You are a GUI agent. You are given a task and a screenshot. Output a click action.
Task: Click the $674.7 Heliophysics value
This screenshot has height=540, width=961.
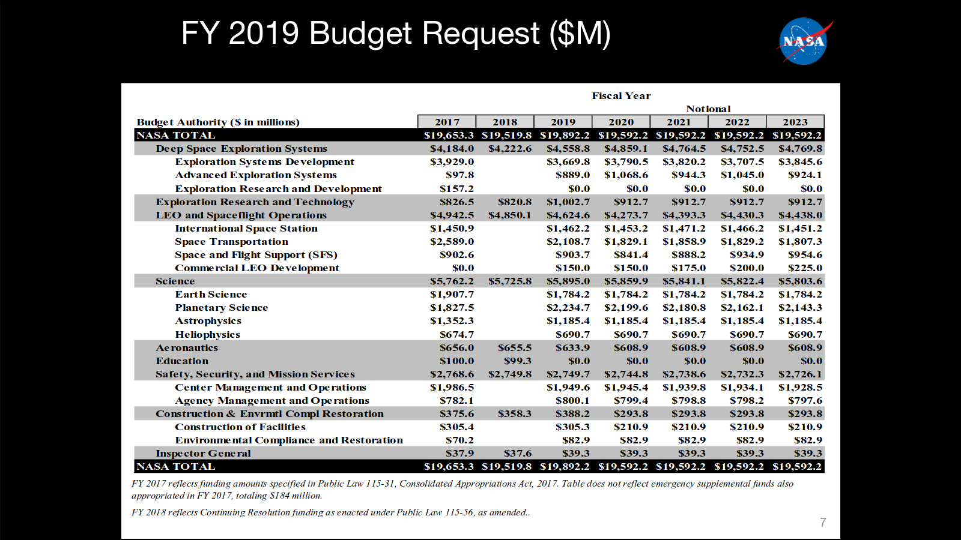[x=456, y=334]
